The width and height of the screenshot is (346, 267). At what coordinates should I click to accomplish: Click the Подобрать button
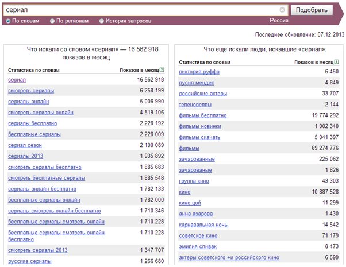pyautogui.click(x=312, y=10)
